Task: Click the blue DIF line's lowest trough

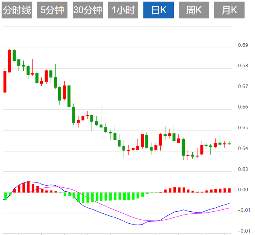Action: pos(138,225)
